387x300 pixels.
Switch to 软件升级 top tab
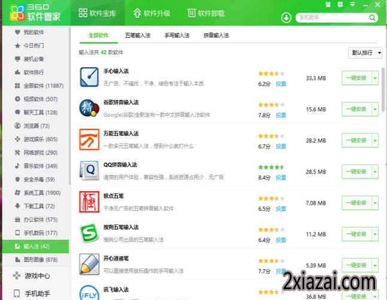(x=152, y=13)
